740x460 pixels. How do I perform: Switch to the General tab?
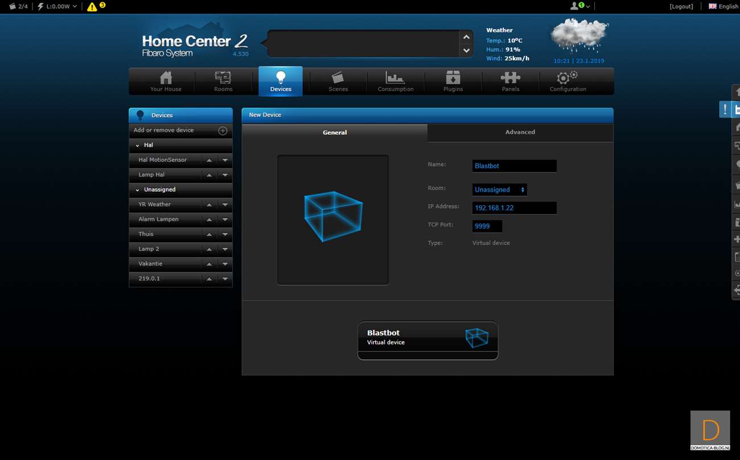point(335,132)
